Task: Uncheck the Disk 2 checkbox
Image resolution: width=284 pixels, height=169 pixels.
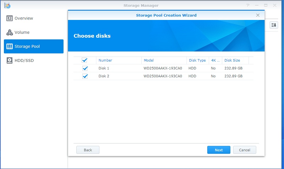Action: [85, 76]
